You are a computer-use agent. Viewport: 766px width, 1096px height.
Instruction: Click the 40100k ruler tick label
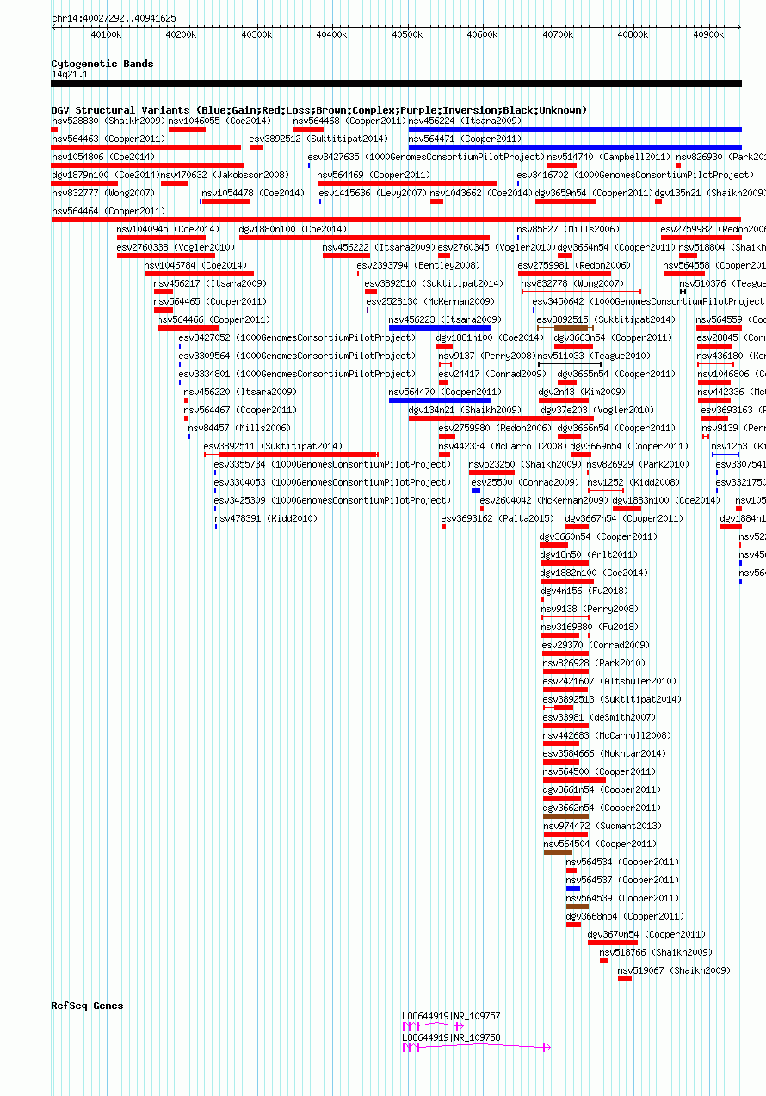tap(106, 34)
